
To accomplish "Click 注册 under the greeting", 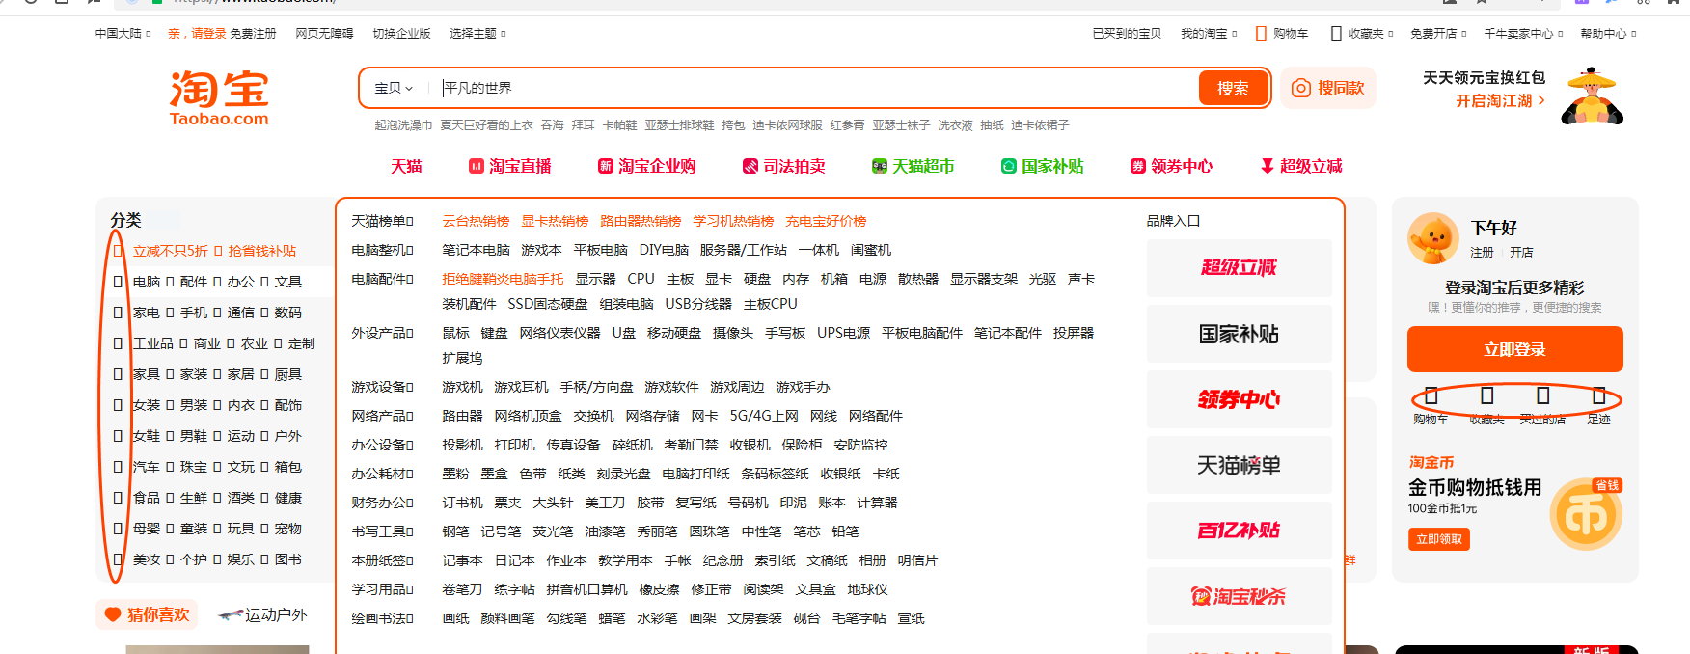I will (1482, 252).
